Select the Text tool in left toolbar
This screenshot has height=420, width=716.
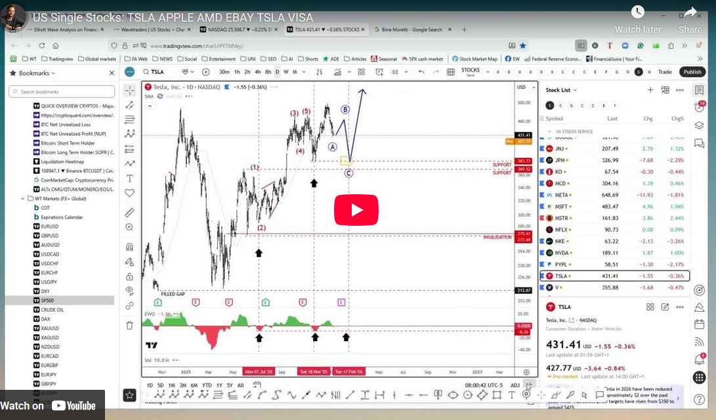[129, 178]
